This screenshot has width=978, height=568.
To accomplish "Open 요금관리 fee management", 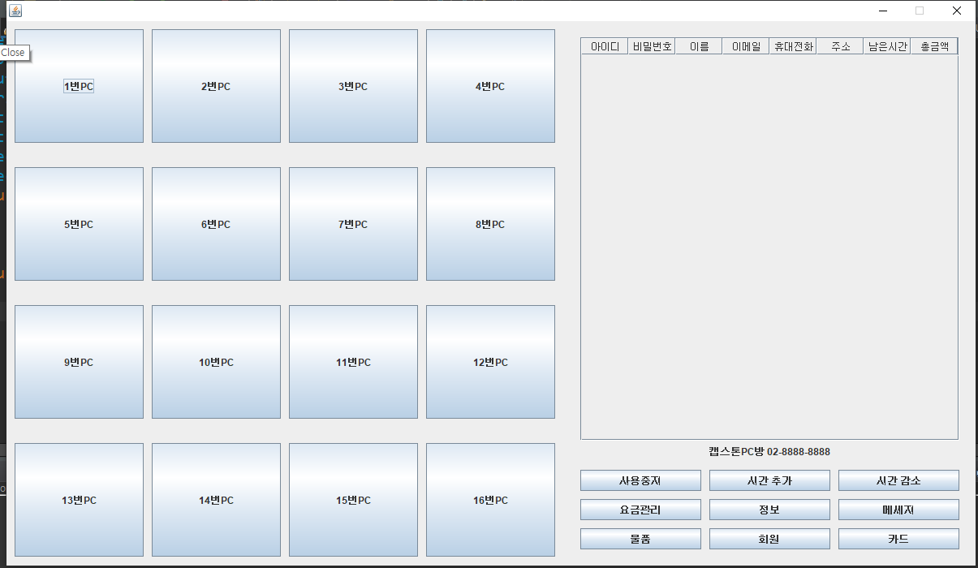I will pyautogui.click(x=640, y=510).
